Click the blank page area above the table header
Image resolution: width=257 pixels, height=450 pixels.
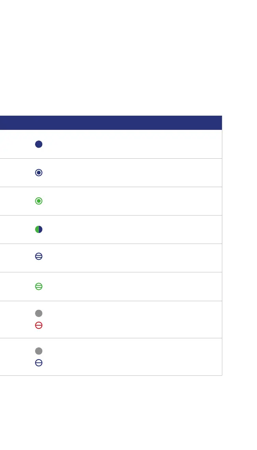(128, 57)
